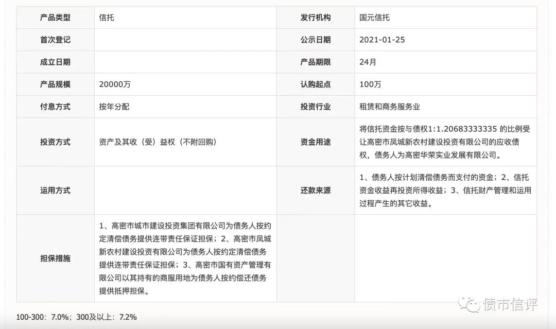Click the 付息方式 label

tap(55, 107)
